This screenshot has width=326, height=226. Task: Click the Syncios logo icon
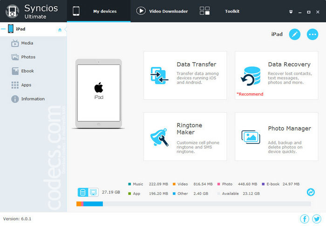pyautogui.click(x=12, y=12)
